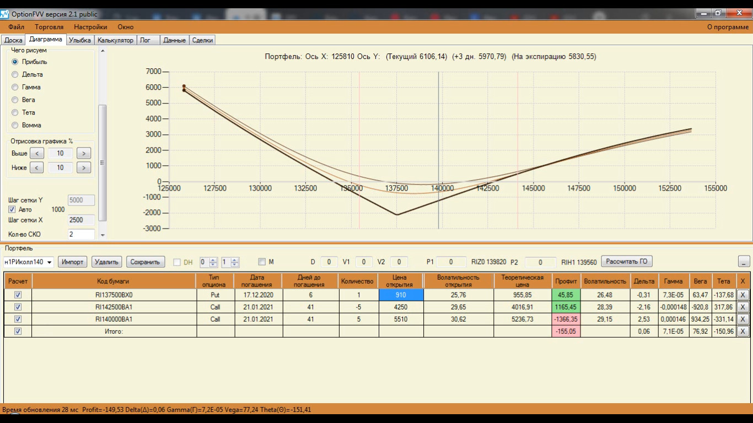Delete the RI137500BX0 row with its X button
The height and width of the screenshot is (423, 753).
click(743, 295)
